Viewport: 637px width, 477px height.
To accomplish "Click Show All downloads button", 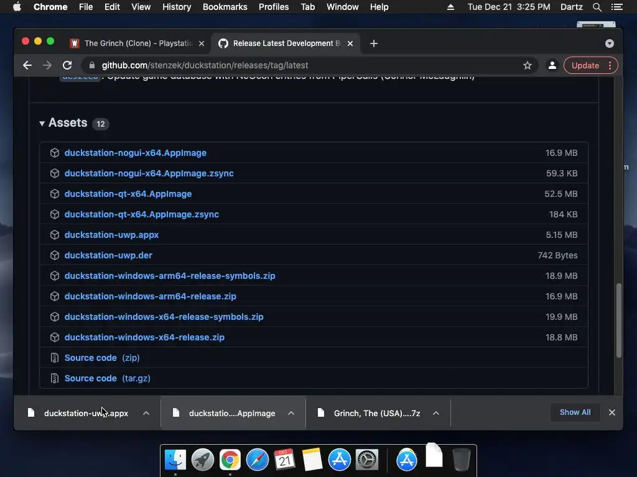I will 575,412.
